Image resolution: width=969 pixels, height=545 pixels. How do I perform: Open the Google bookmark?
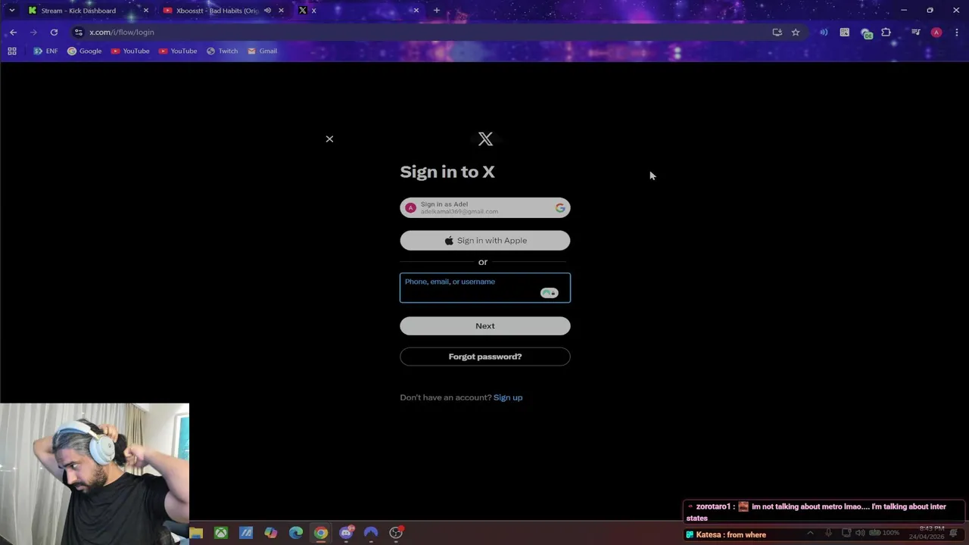pyautogui.click(x=84, y=51)
